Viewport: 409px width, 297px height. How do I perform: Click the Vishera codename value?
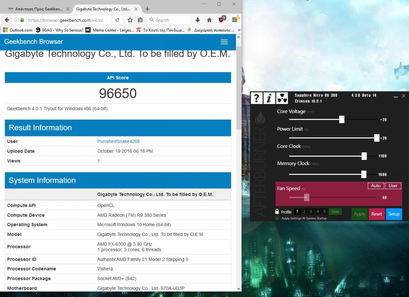click(105, 269)
